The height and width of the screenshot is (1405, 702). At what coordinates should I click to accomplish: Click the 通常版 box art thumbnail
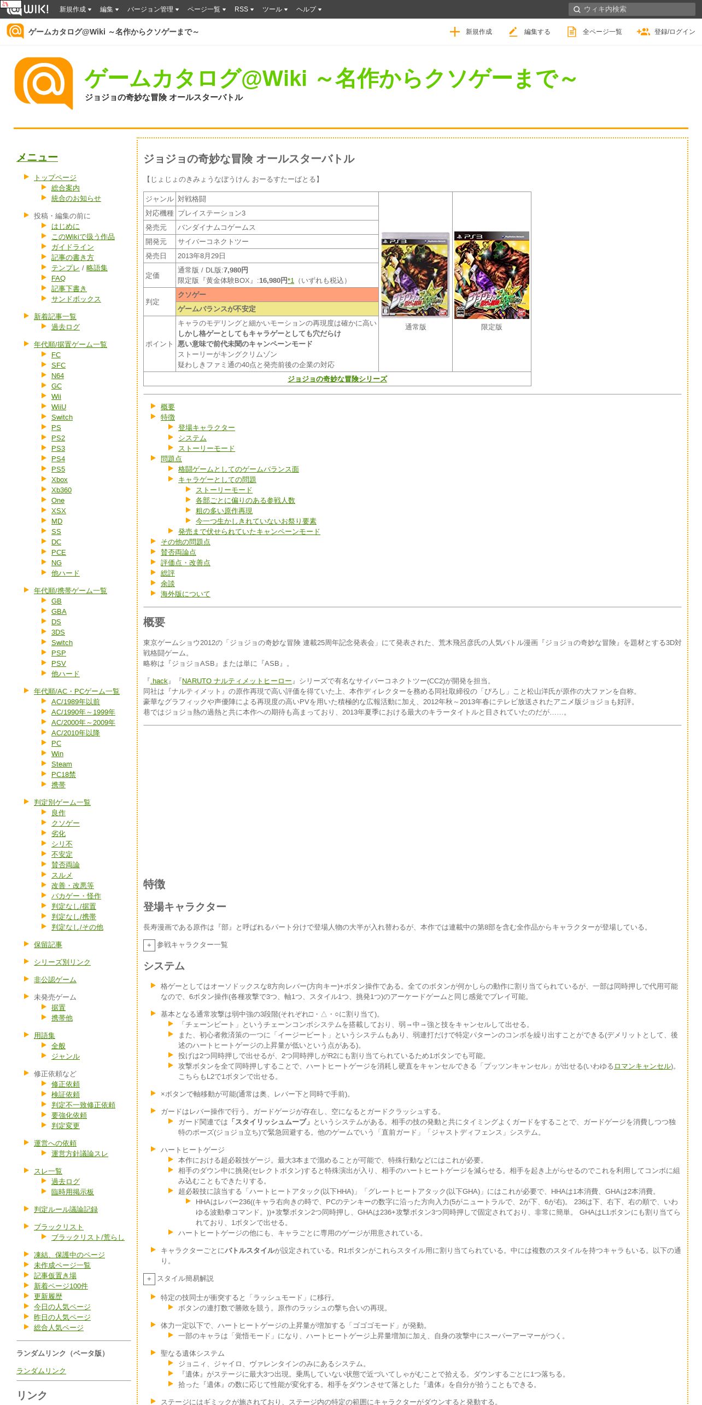pos(416,275)
